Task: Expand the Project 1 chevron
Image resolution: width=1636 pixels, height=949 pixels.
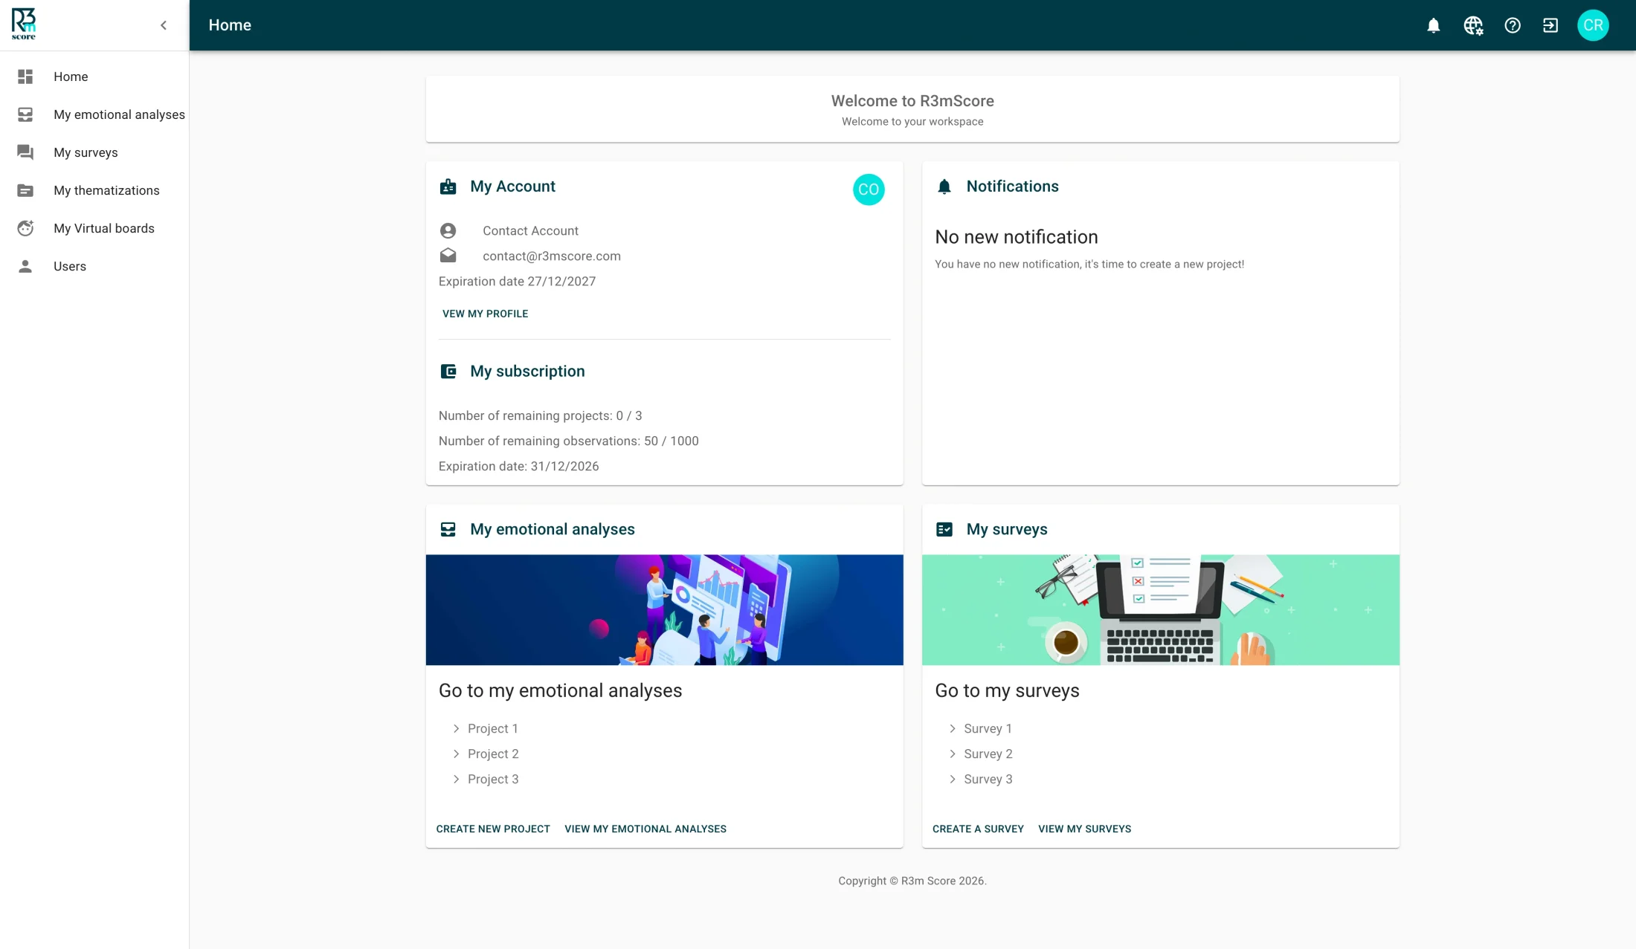Action: [x=456, y=729]
